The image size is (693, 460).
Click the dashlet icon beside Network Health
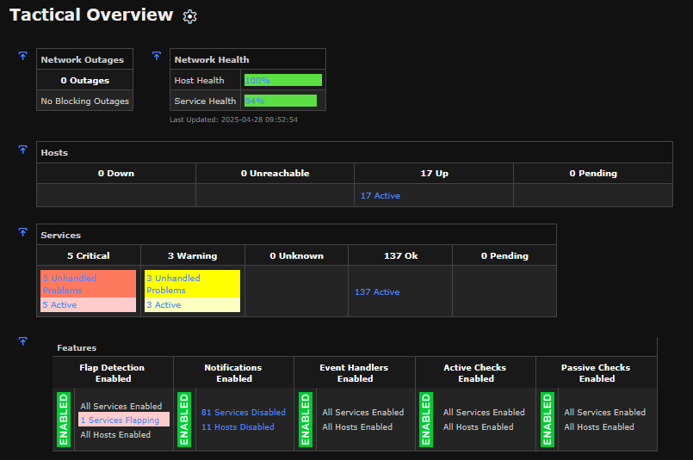click(x=157, y=56)
